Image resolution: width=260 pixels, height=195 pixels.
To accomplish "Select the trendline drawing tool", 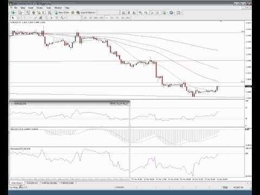I will coord(35,18).
